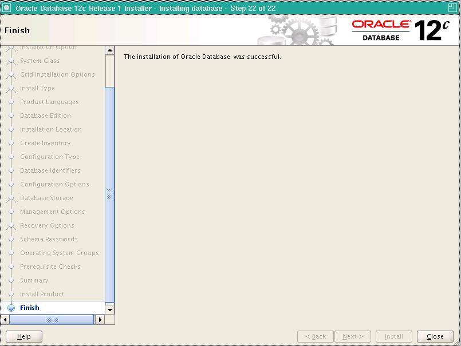The height and width of the screenshot is (346, 461).
Task: Select the Finish step in sidebar
Action: click(x=29, y=308)
